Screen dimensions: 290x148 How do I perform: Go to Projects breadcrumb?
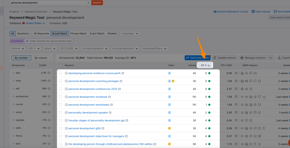click(14, 12)
